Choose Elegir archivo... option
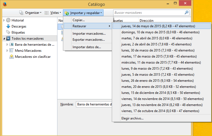The height and width of the screenshot is (136, 212). 161,118
